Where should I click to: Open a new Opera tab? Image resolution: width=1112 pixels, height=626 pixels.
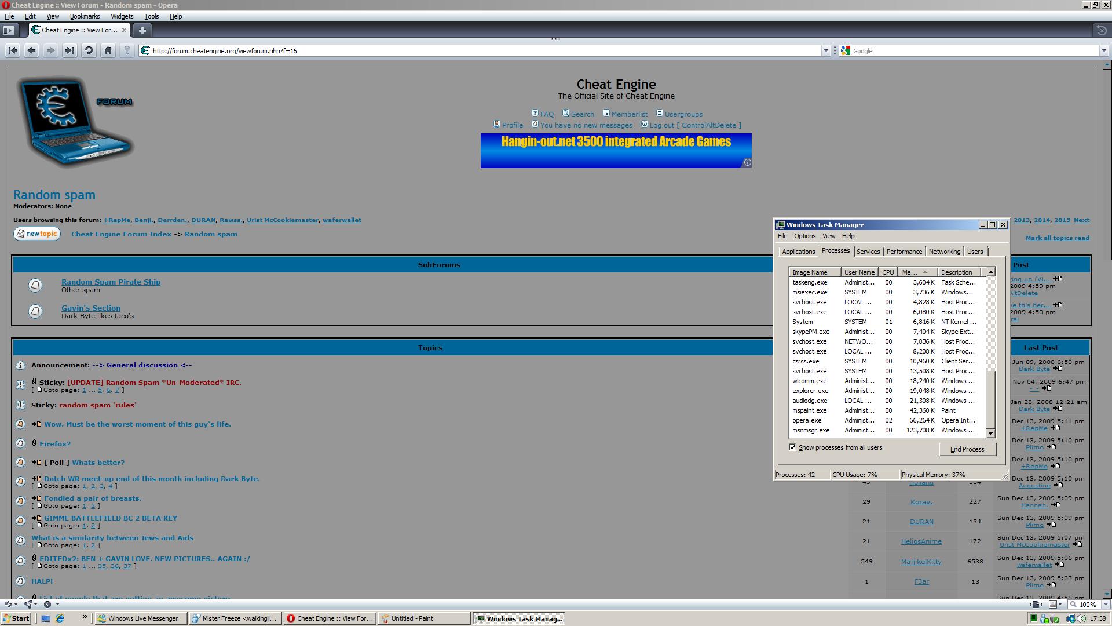[142, 30]
